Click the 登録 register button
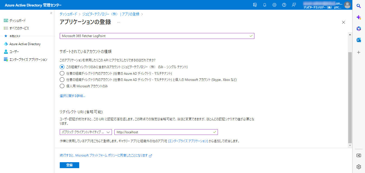 [69, 165]
